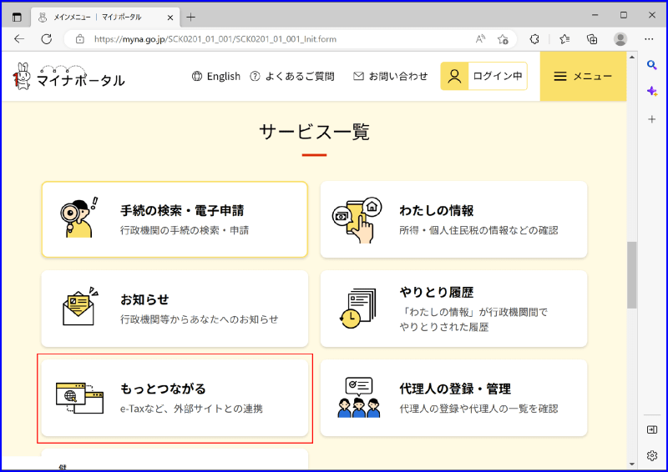Click the address bar URL
This screenshot has height=472, width=668.
pyautogui.click(x=215, y=39)
